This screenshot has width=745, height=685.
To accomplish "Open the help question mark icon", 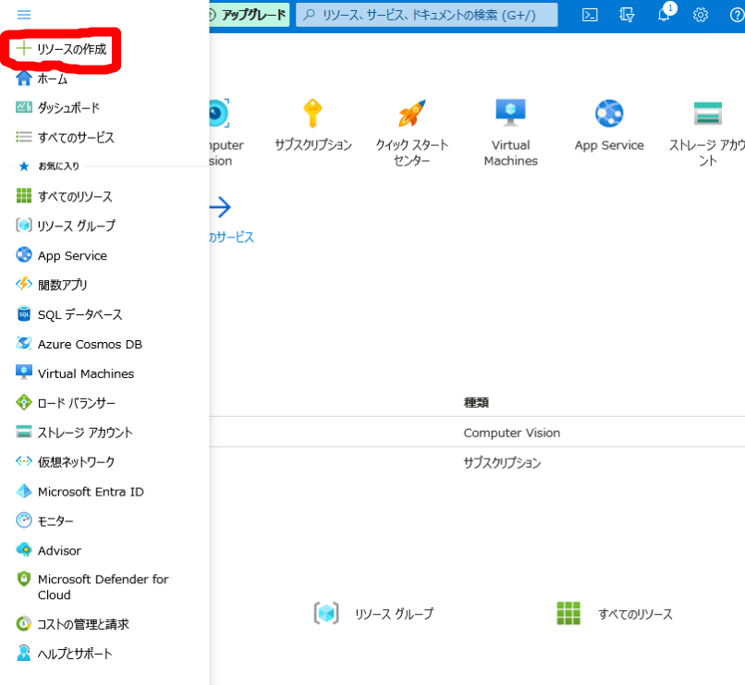I will tap(737, 15).
